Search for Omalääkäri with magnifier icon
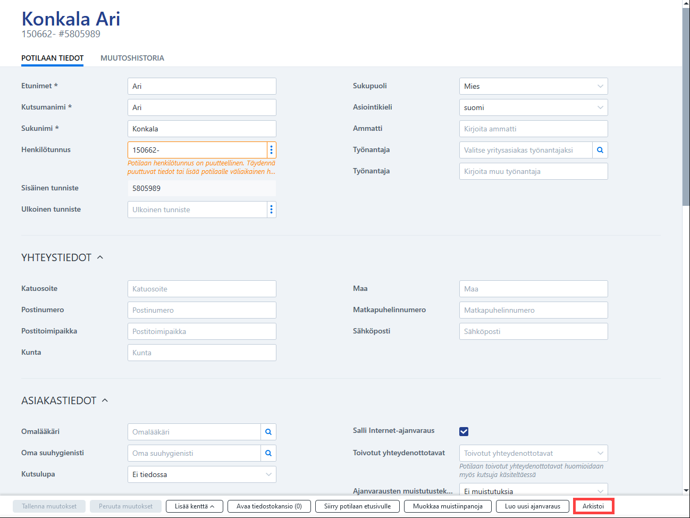This screenshot has height=518, width=690. 268,432
